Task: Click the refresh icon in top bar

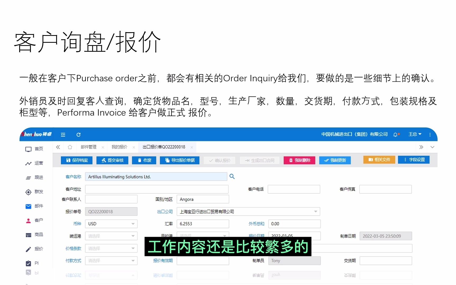Action: (78, 135)
